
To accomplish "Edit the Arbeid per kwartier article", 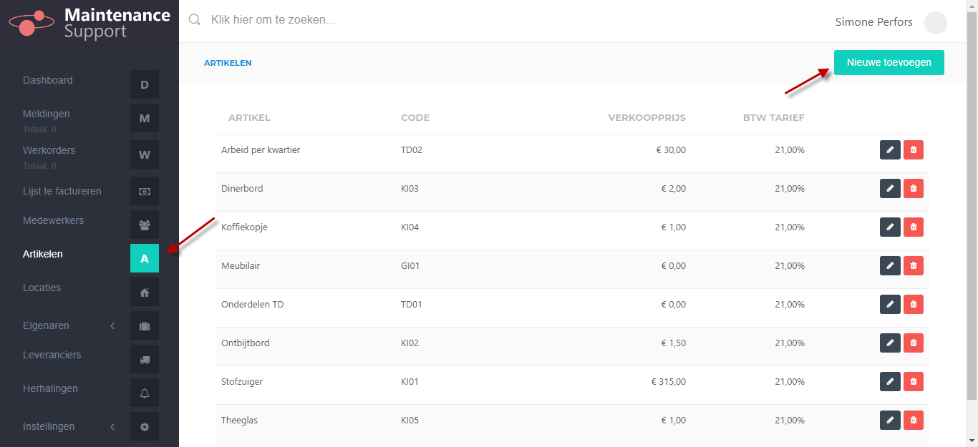I will pyautogui.click(x=890, y=150).
